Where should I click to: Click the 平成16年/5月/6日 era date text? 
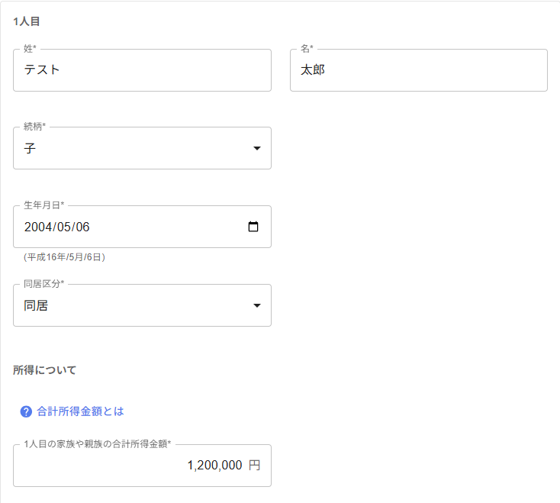click(x=64, y=257)
